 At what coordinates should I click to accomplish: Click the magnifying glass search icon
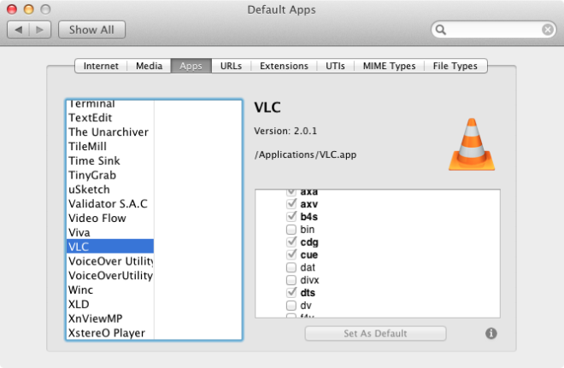click(441, 30)
